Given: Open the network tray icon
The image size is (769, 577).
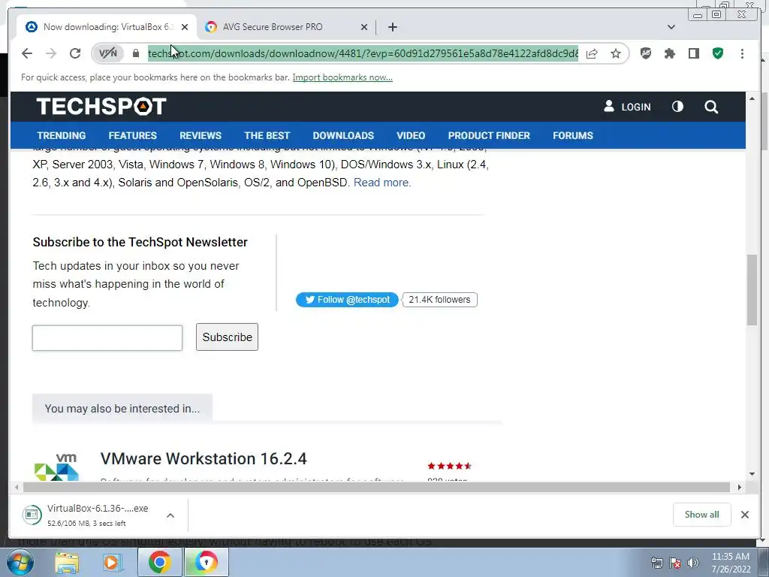Looking at the screenshot, I should point(656,562).
